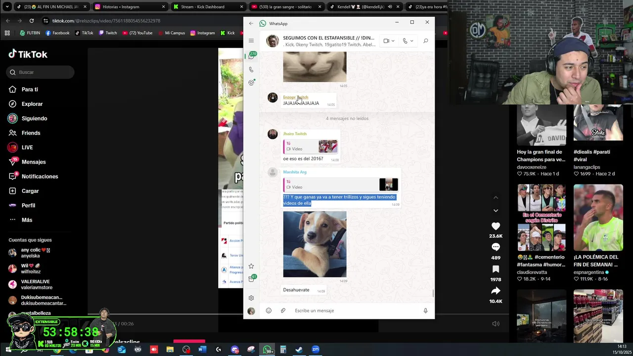Open TikTok 'Friends' sidebar item
Viewport: 633px width, 356px height.
tap(31, 133)
